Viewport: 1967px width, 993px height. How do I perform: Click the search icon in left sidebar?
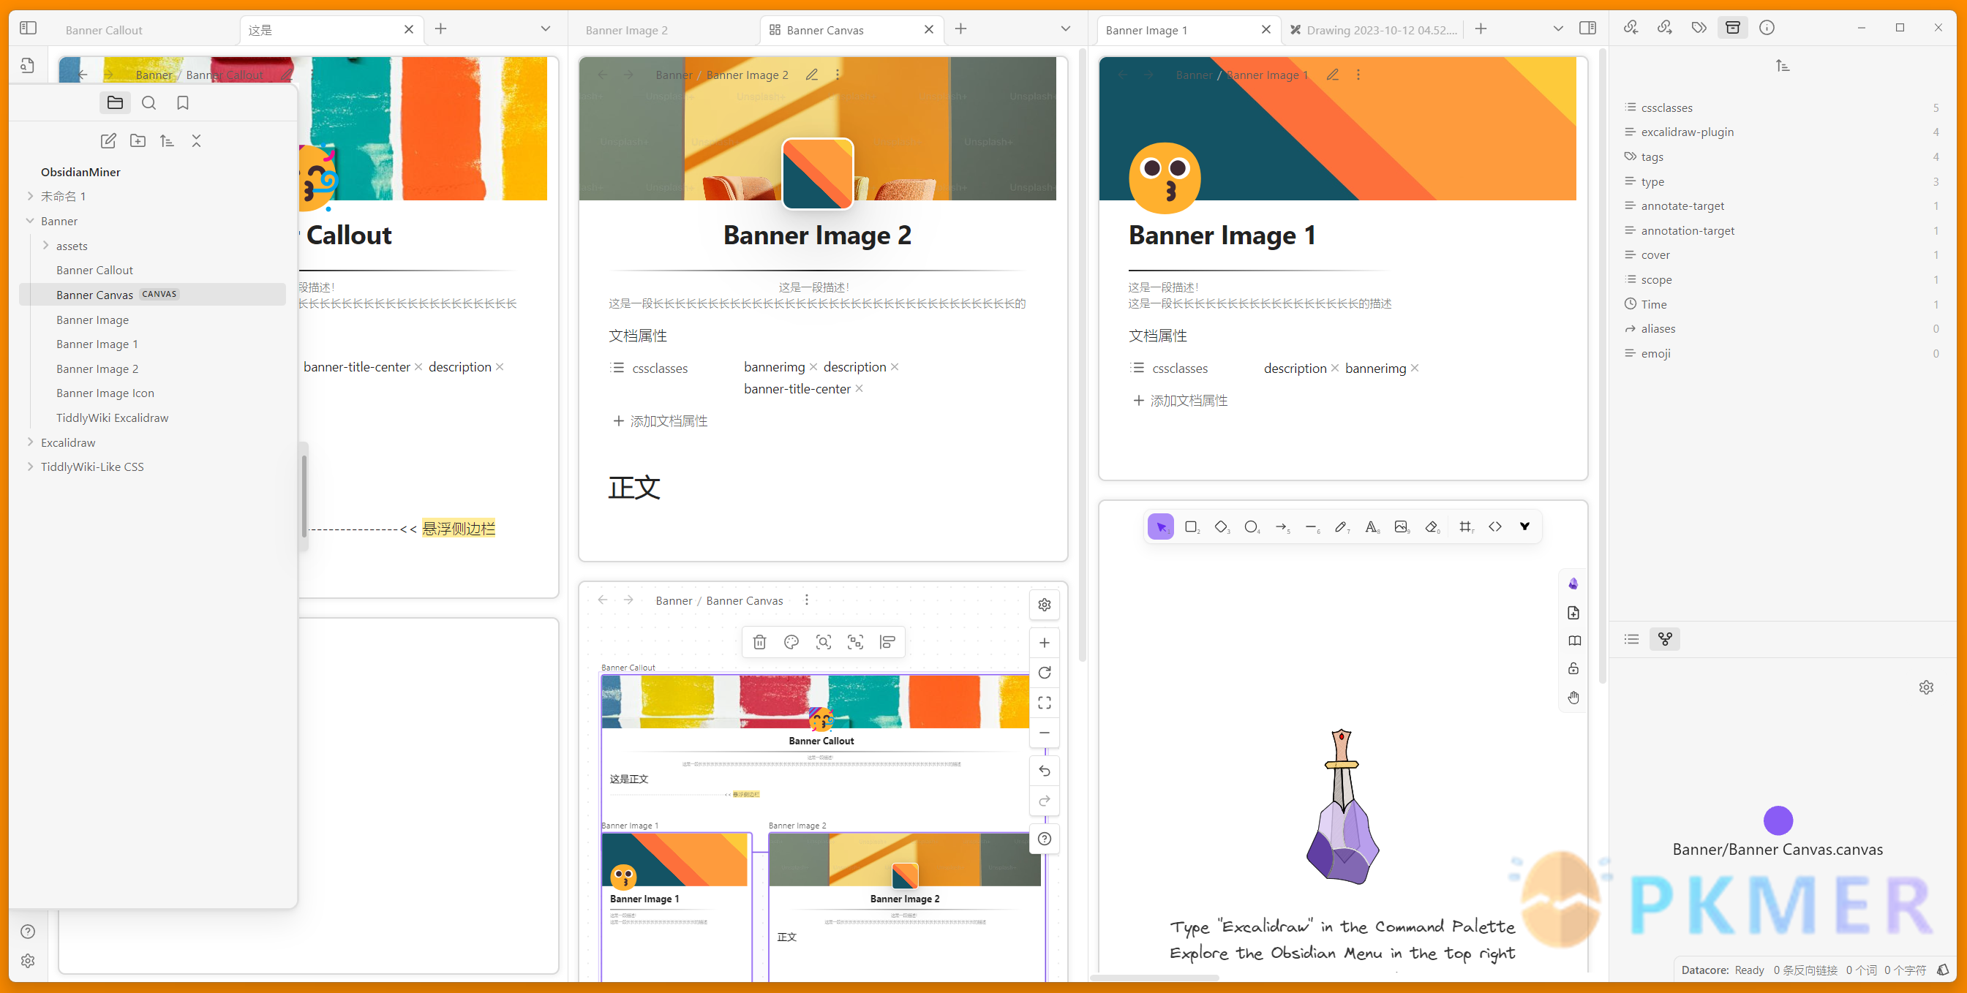click(x=149, y=102)
